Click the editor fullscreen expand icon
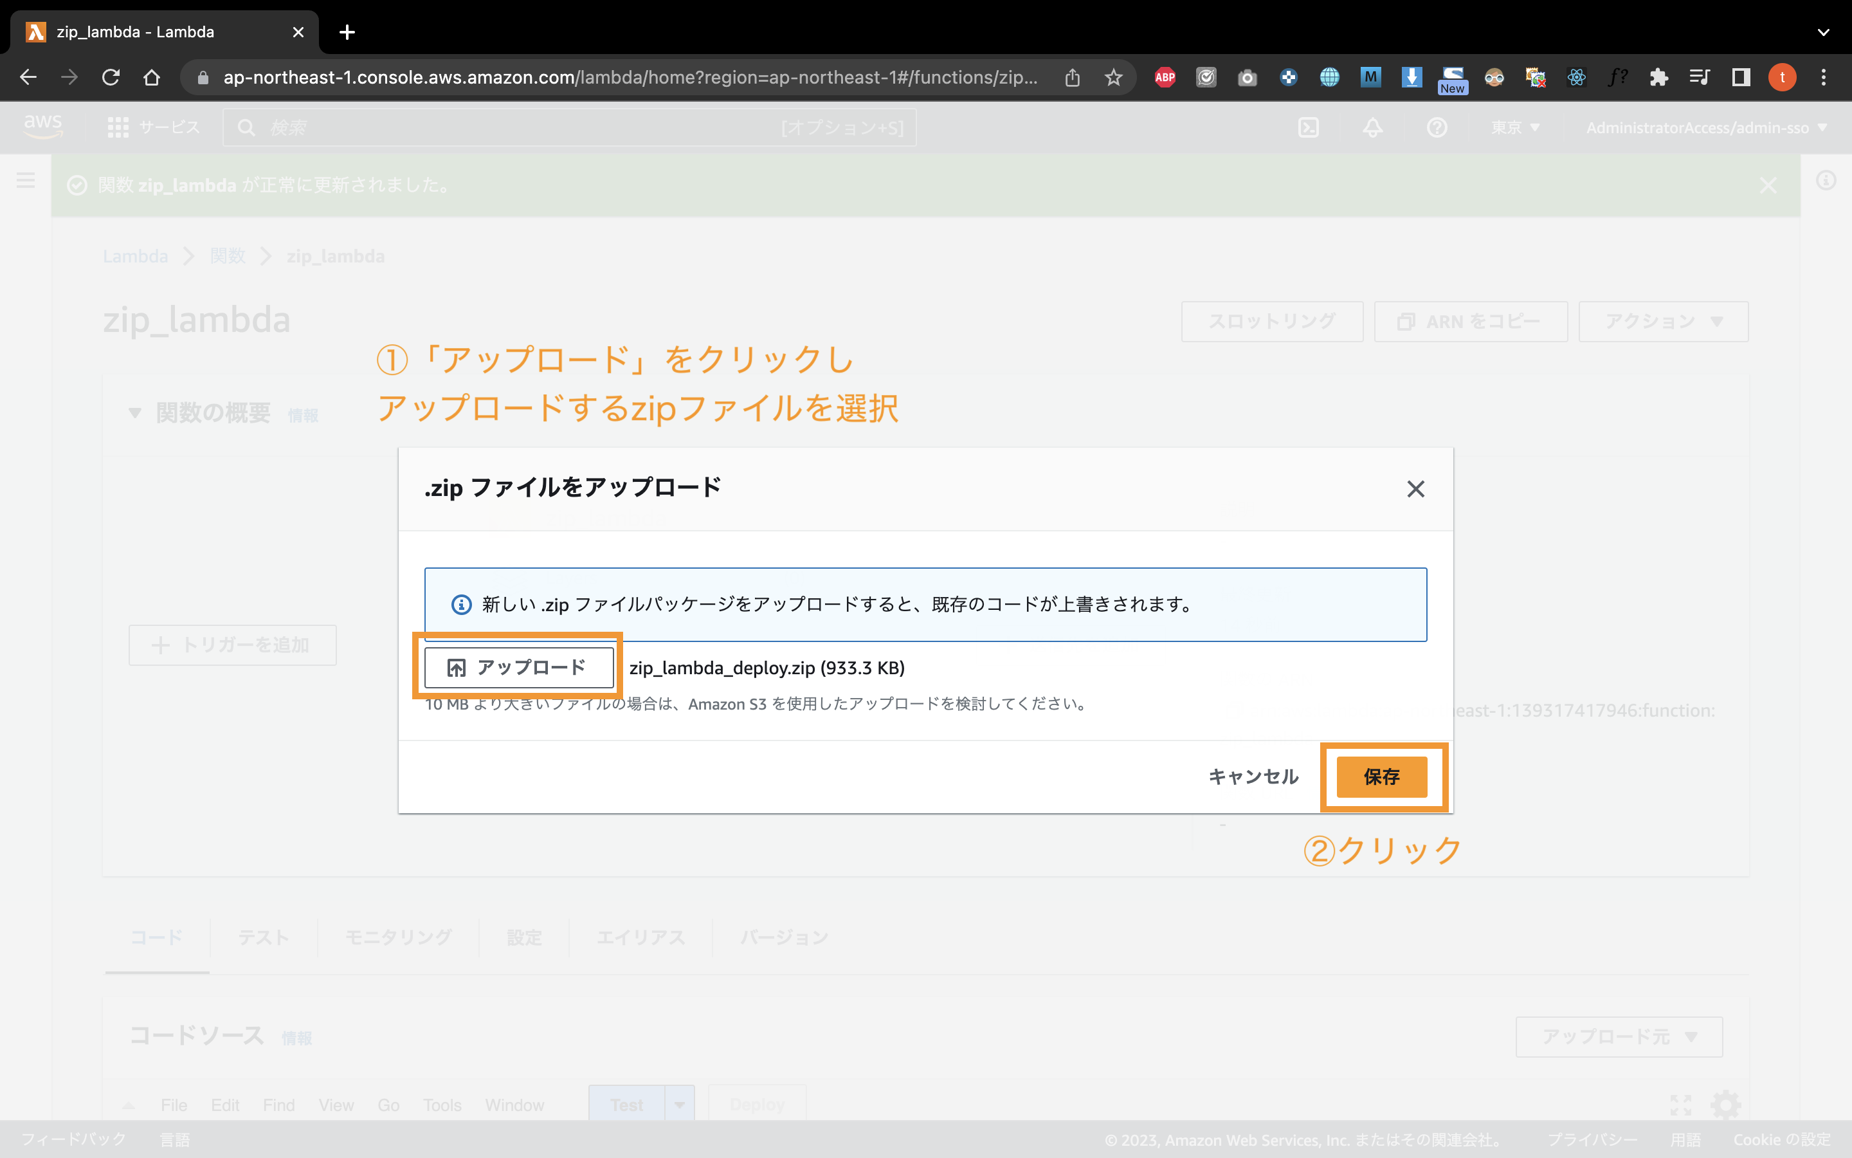The image size is (1852, 1158). (x=1682, y=1105)
